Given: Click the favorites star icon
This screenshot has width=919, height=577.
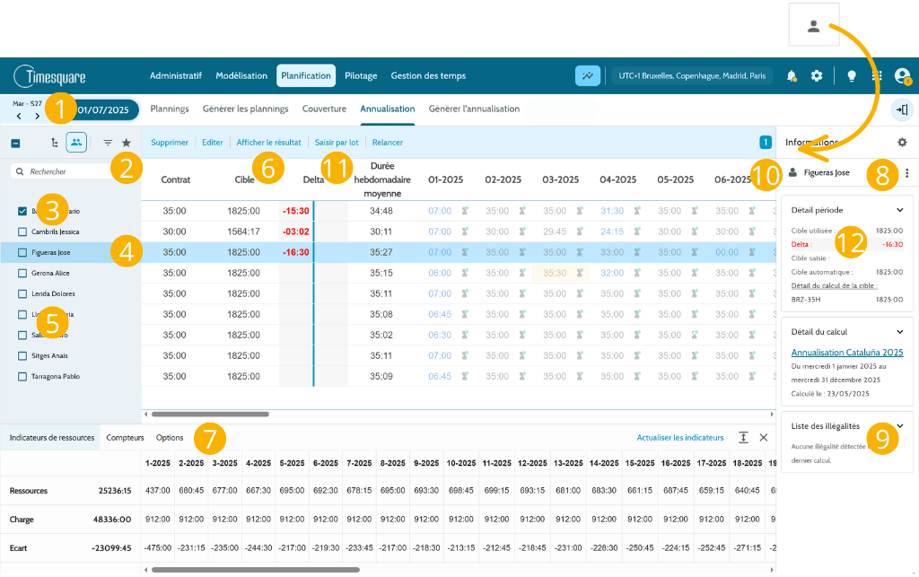Looking at the screenshot, I should [x=126, y=143].
